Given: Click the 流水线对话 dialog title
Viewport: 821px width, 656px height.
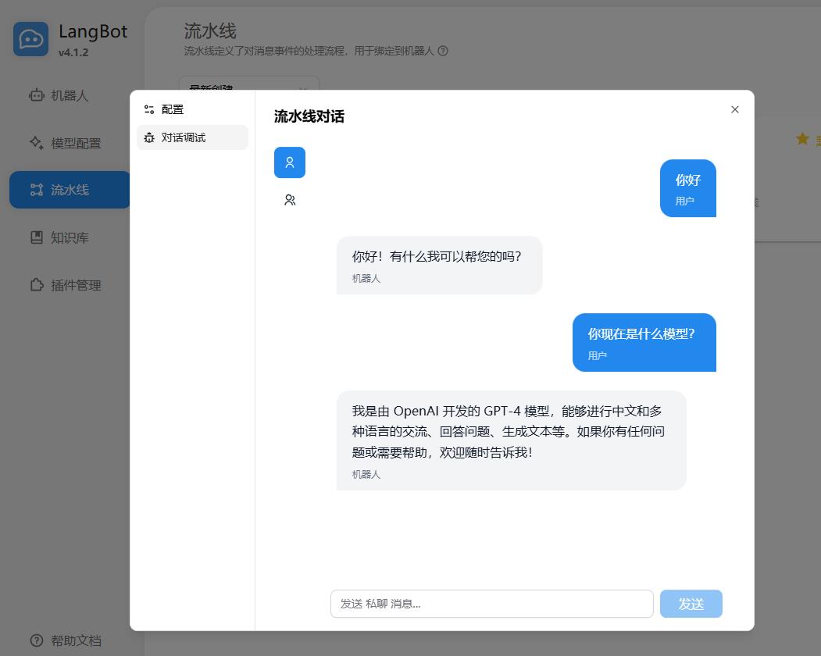Looking at the screenshot, I should click(x=309, y=116).
